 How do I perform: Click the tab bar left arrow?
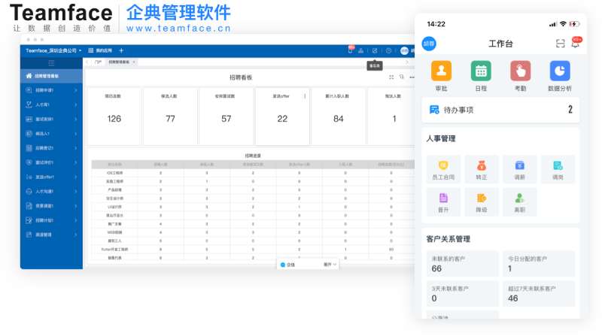87,62
